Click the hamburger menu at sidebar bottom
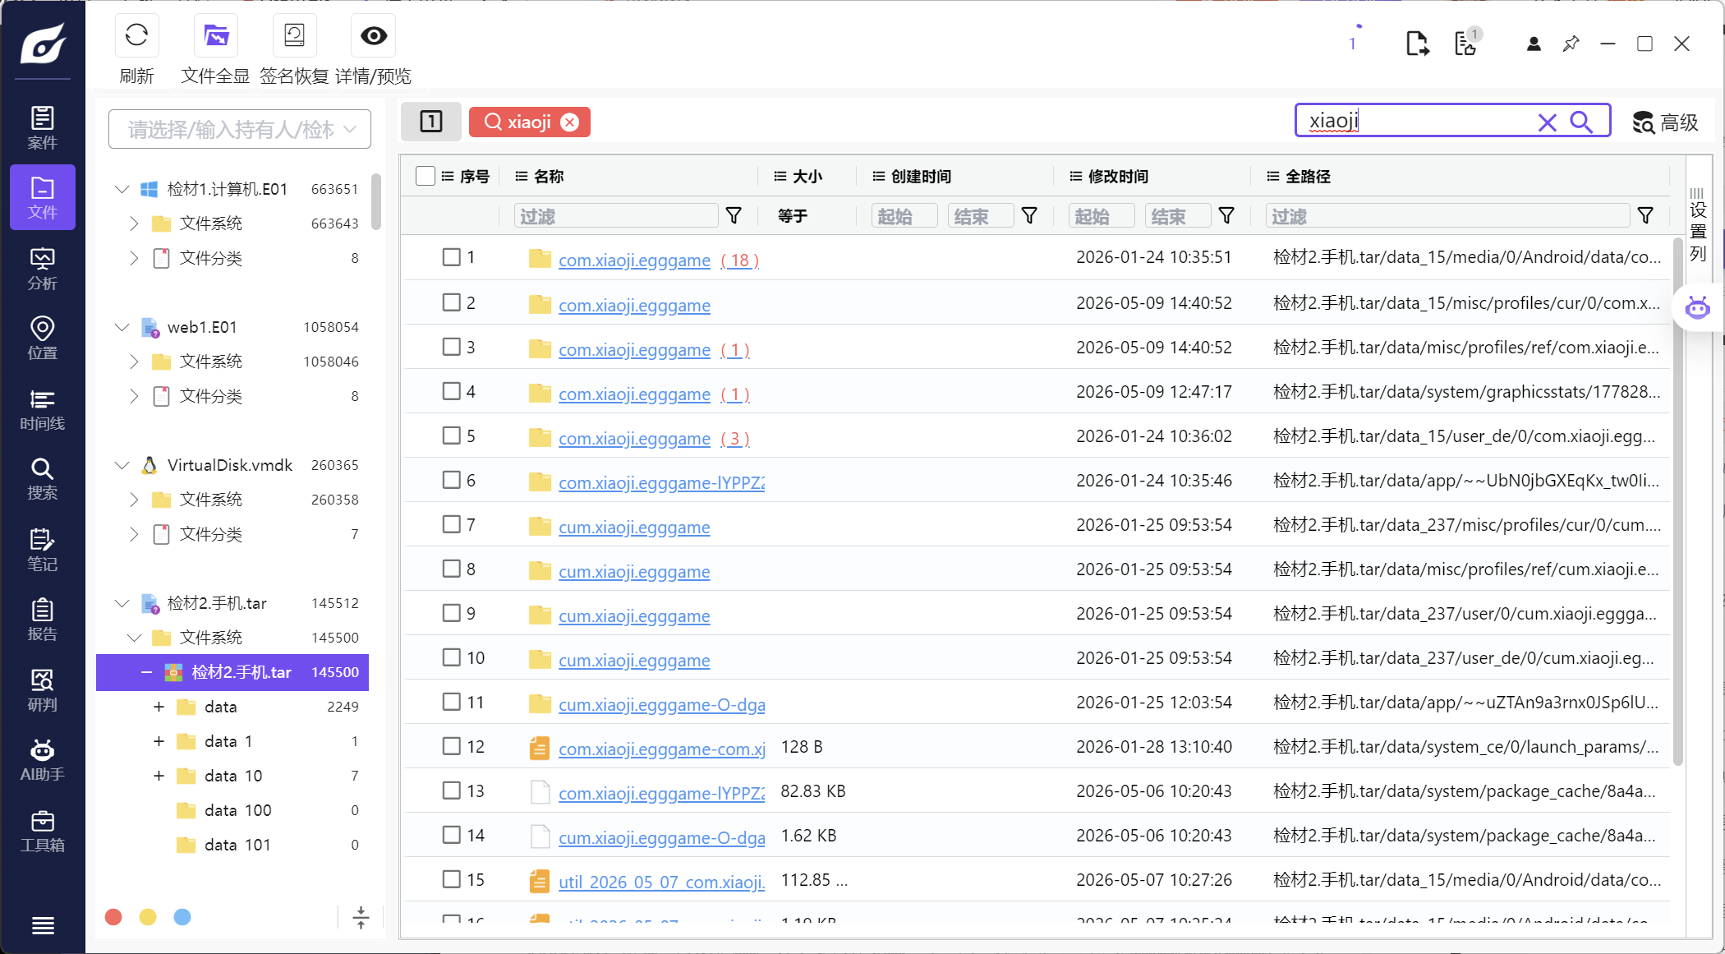 (x=43, y=925)
